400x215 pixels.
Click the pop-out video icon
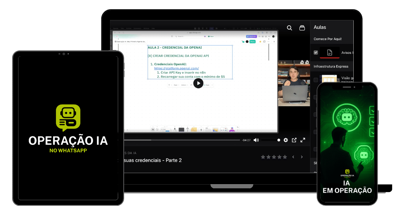click(x=294, y=140)
